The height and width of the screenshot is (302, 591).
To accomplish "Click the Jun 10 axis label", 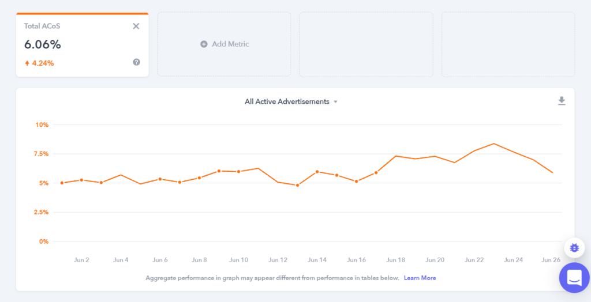I will (x=238, y=260).
